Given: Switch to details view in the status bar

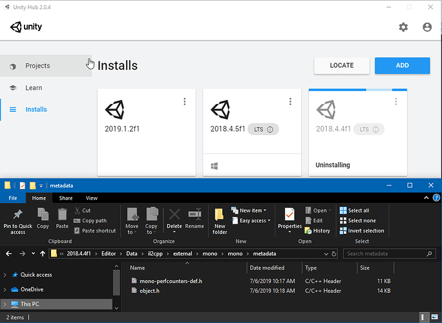Looking at the screenshot, I should pos(424,317).
